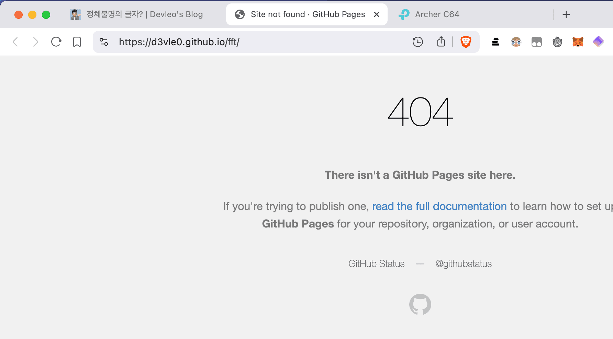The height and width of the screenshot is (339, 613).
Task: Minimize the window with yellow button
Action: [32, 15]
